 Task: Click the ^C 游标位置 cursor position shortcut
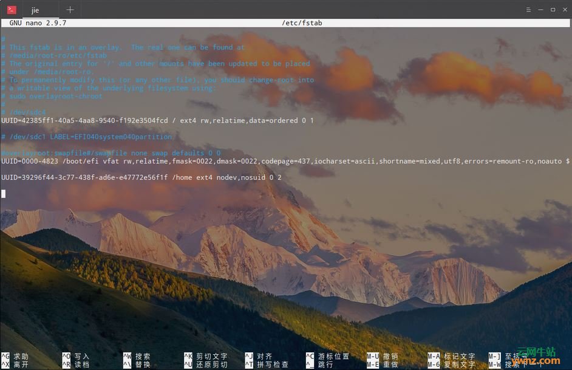[x=327, y=357]
